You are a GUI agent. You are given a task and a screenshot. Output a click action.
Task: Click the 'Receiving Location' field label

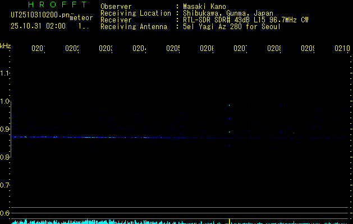[135, 13]
